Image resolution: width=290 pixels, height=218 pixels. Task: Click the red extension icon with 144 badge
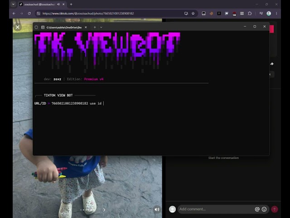pyautogui.click(x=234, y=14)
